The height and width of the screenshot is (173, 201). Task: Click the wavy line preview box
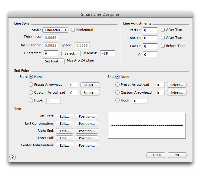[x=147, y=125]
